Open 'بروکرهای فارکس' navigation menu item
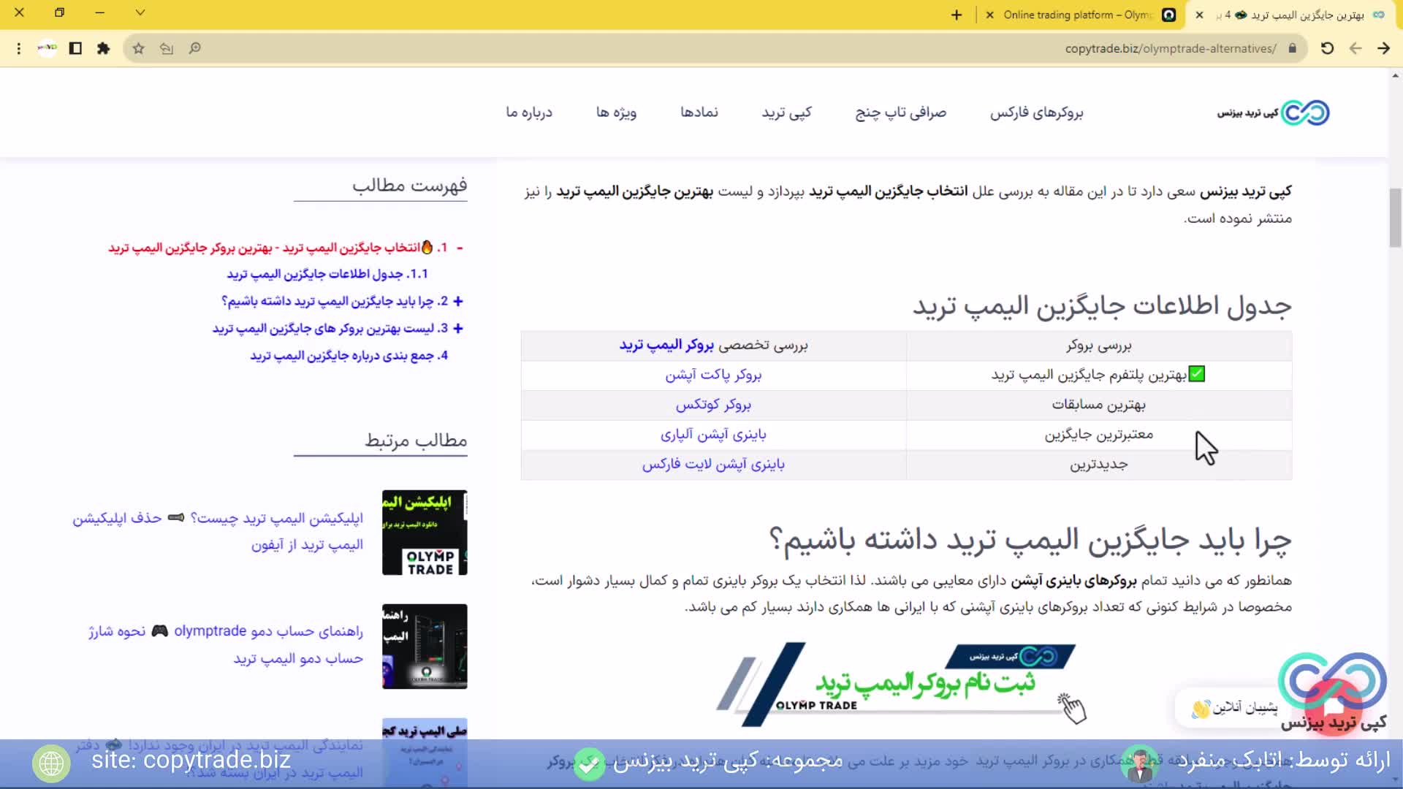The width and height of the screenshot is (1403, 789). click(x=1036, y=113)
